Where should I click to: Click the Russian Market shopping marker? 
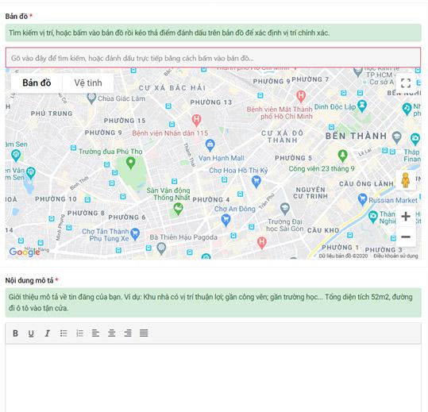(x=362, y=199)
